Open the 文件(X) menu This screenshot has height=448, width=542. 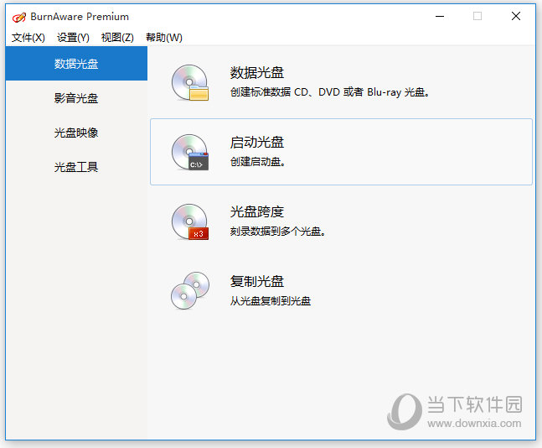click(28, 38)
